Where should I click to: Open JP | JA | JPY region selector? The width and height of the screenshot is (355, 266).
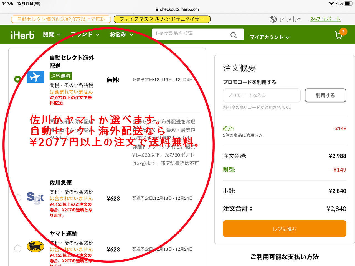pyautogui.click(x=290, y=19)
